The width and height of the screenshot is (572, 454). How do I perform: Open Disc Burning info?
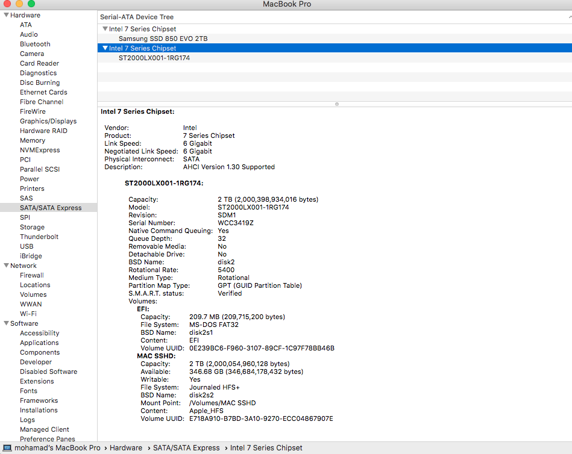pos(40,82)
